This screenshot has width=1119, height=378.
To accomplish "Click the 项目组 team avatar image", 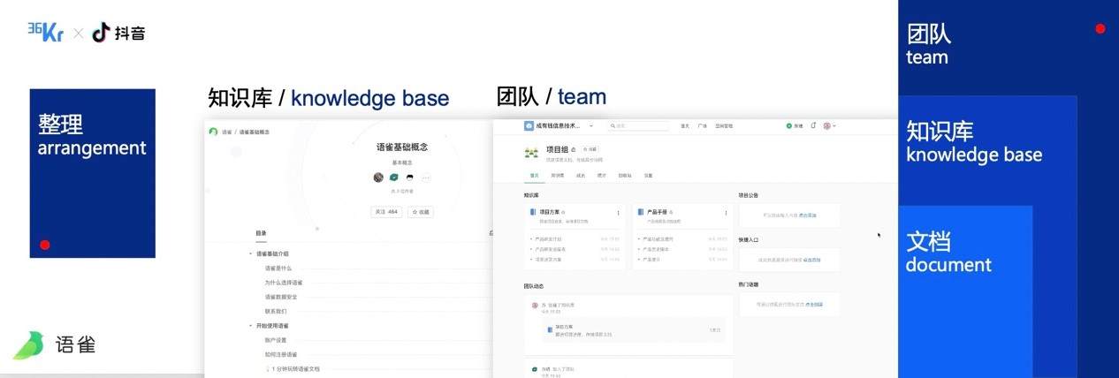I will pos(532,153).
